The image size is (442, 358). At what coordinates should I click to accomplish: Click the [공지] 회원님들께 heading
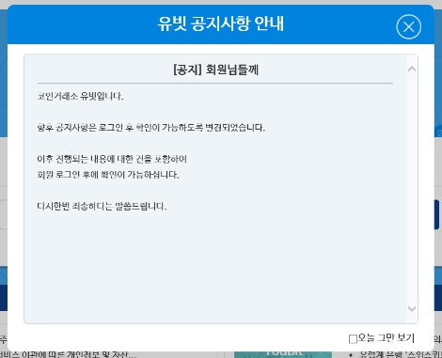coord(216,70)
